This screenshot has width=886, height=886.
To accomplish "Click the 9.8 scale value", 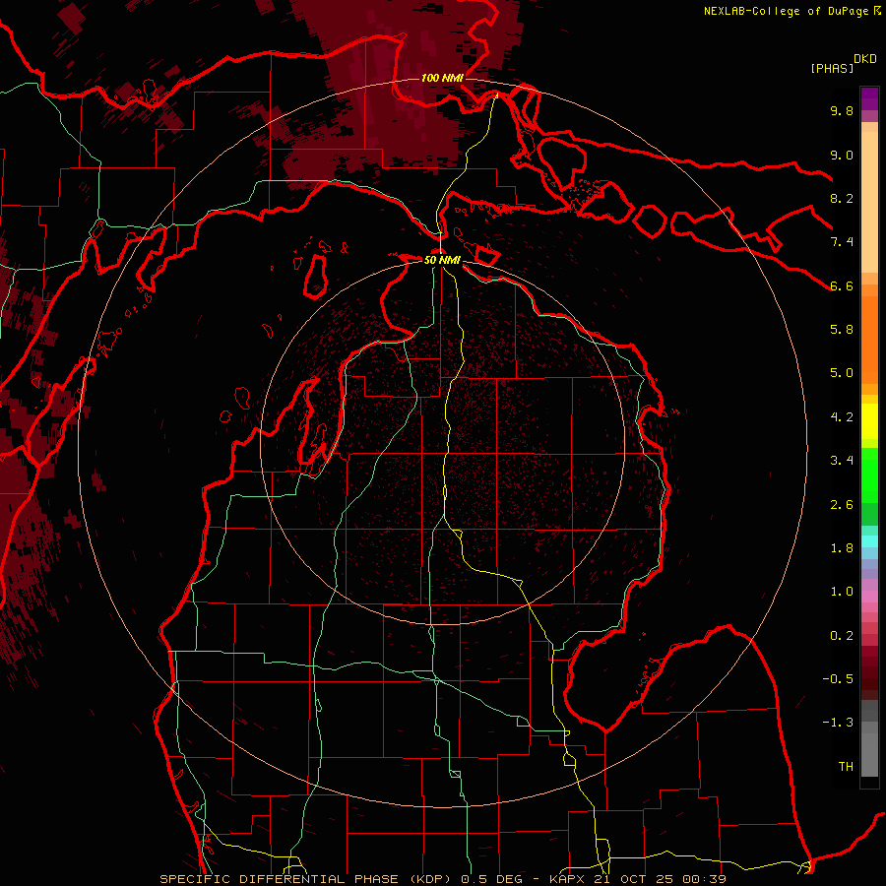I will point(842,110).
